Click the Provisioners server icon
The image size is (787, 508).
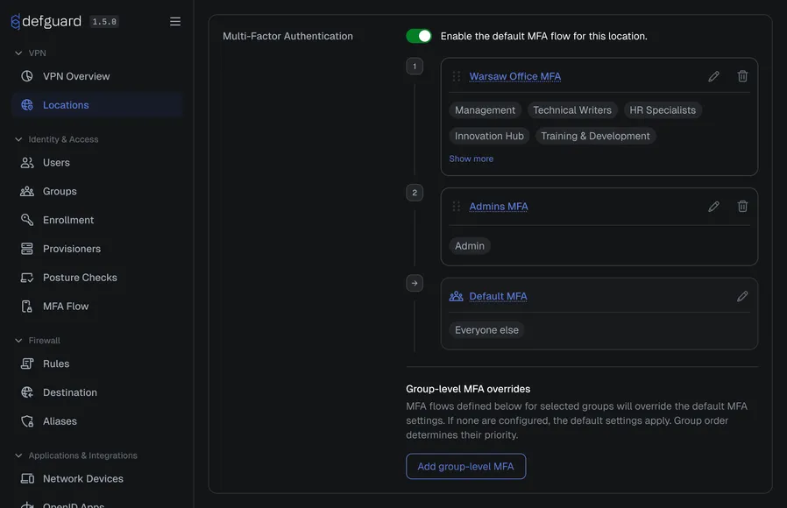pos(27,249)
